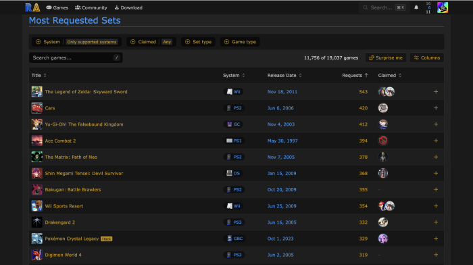
Task: Click the Digimon World 4 icon
Action: coord(36,255)
